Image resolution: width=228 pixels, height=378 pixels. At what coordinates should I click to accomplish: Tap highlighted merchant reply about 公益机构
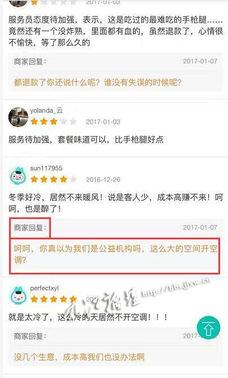pos(115,255)
